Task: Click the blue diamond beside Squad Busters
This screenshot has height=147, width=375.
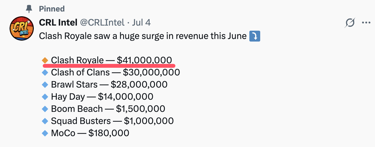Action: (x=45, y=121)
